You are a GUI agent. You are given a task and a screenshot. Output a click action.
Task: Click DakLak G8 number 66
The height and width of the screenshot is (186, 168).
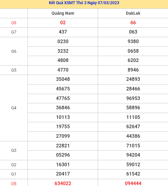click(x=133, y=22)
